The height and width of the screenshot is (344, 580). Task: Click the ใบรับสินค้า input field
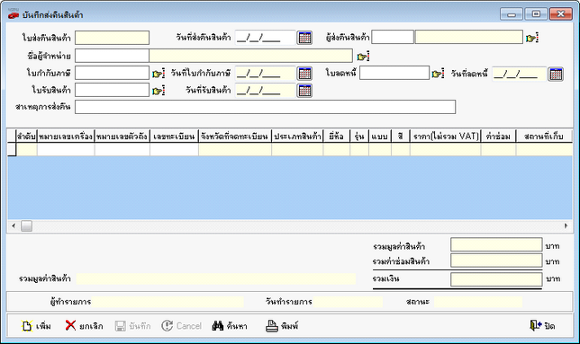pyautogui.click(x=112, y=90)
